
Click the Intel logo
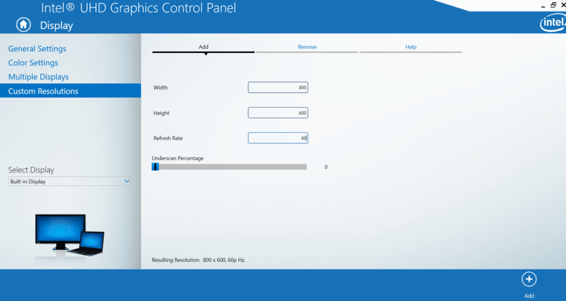(x=553, y=23)
